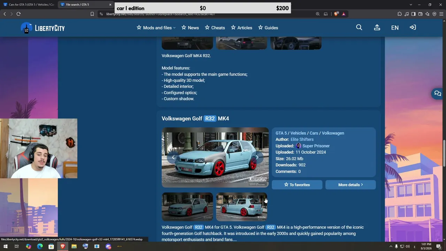Open the Brave Rewards triangle icon
Viewport: 446px width, 251px height.
(344, 14)
